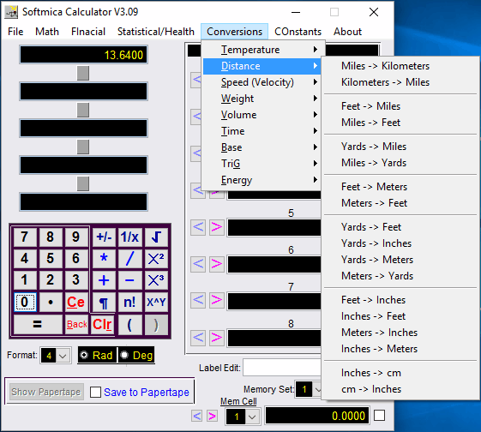
Task: Open the COnstants menu
Action: pyautogui.click(x=298, y=32)
